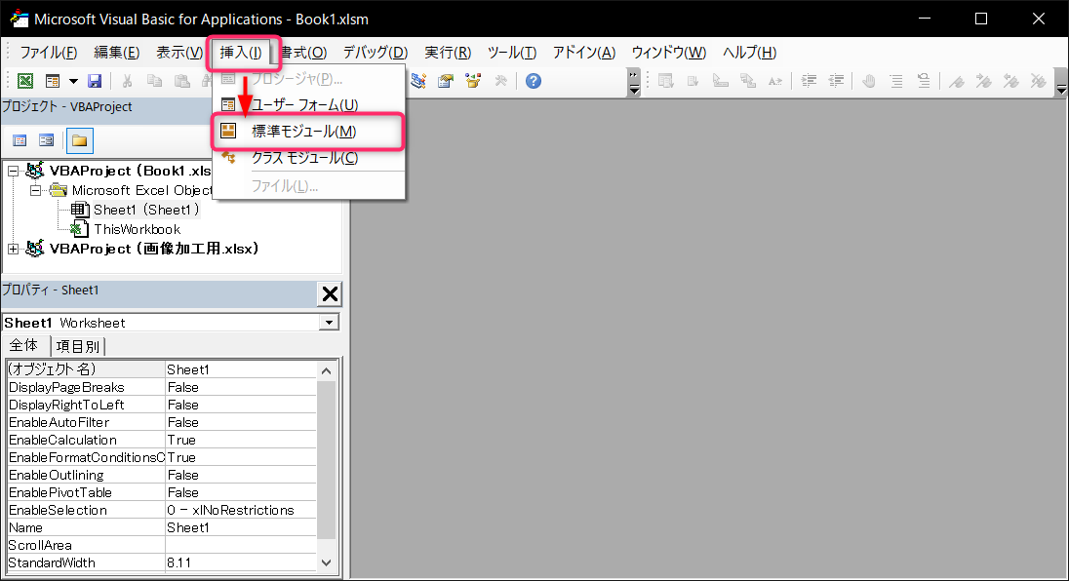This screenshot has width=1069, height=581.
Task: Go to Next Bookmark flag icon
Action: click(984, 81)
